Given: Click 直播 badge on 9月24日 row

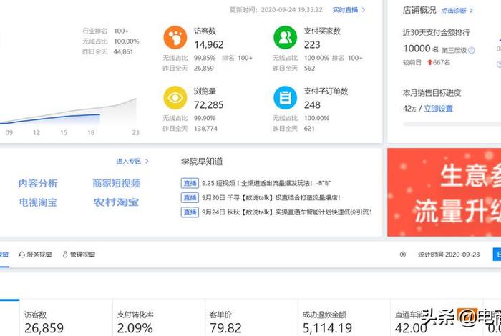Looking at the screenshot, I should click(x=190, y=212).
